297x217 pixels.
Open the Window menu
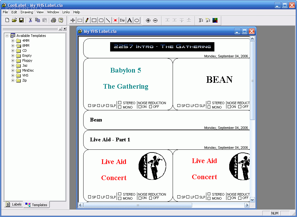click(x=53, y=12)
